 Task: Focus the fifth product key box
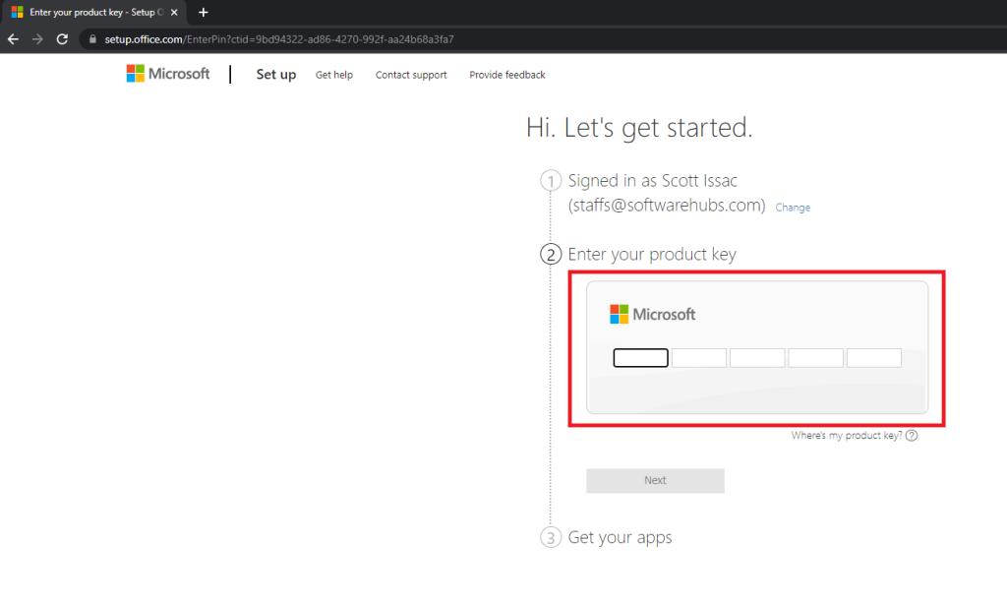[874, 358]
